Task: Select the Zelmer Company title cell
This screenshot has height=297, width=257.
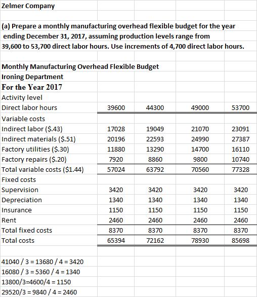Action: click(x=49, y=6)
